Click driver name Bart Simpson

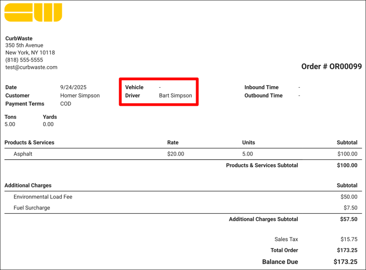click(x=175, y=95)
